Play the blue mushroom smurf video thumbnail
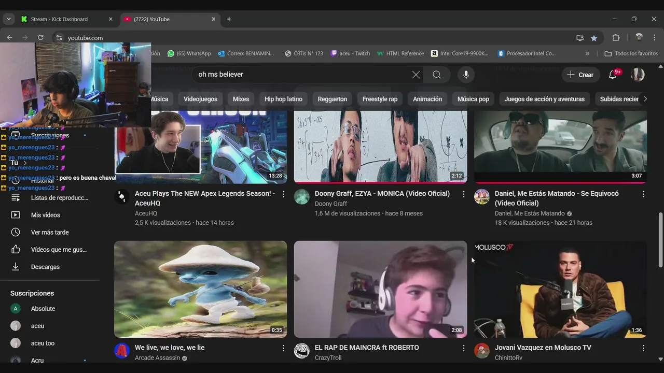 point(200,289)
